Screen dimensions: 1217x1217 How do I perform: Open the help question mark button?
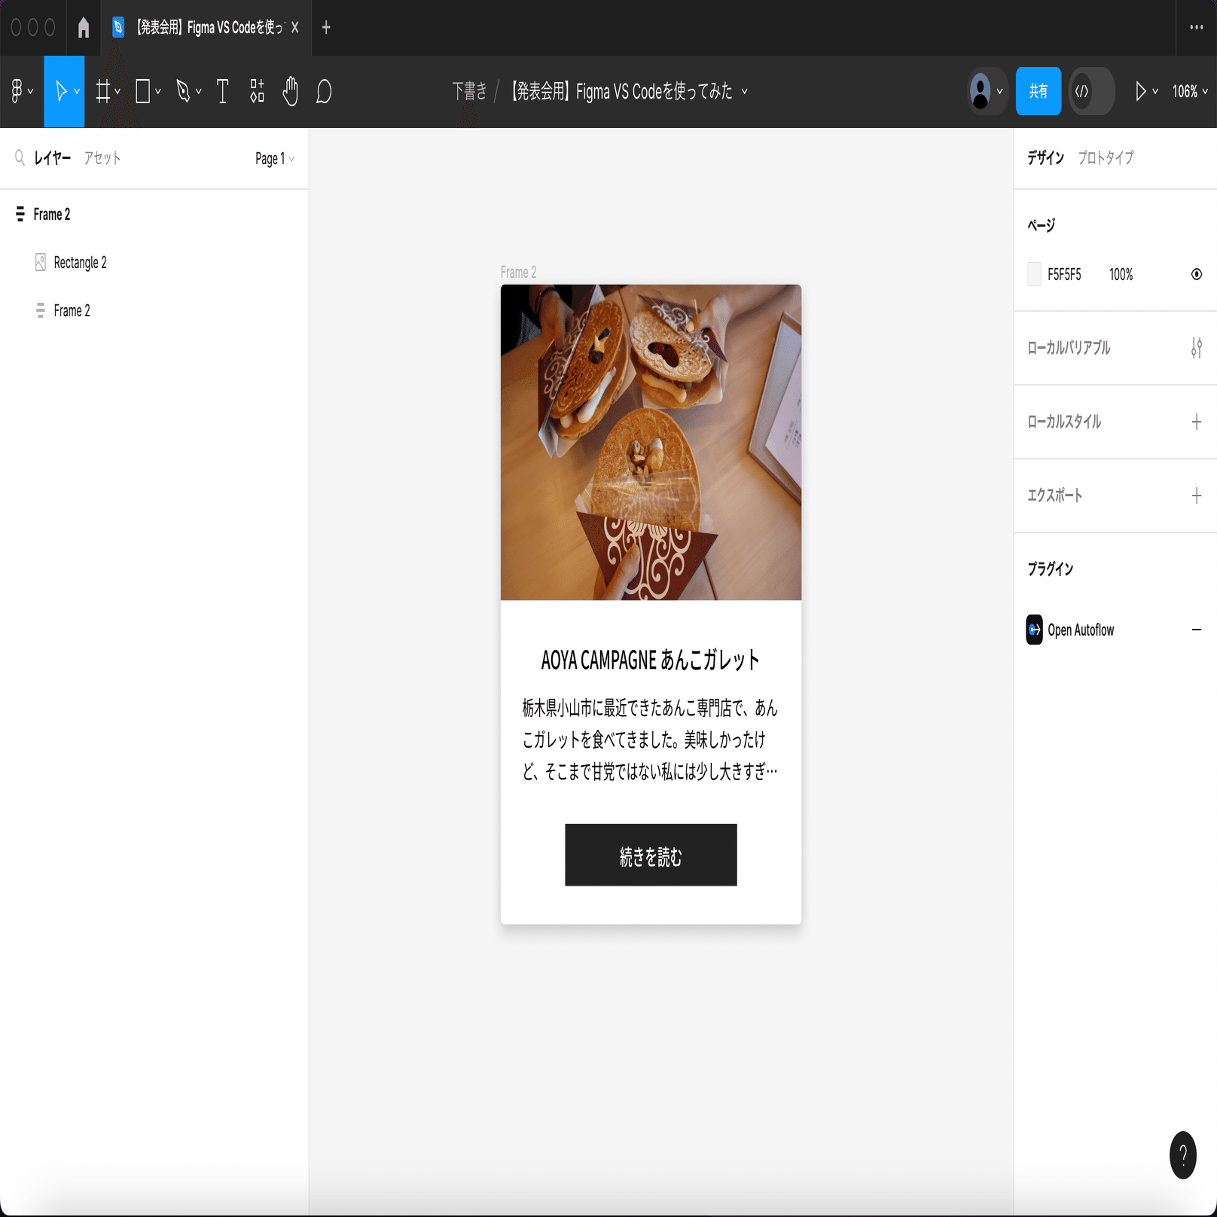[x=1183, y=1155]
